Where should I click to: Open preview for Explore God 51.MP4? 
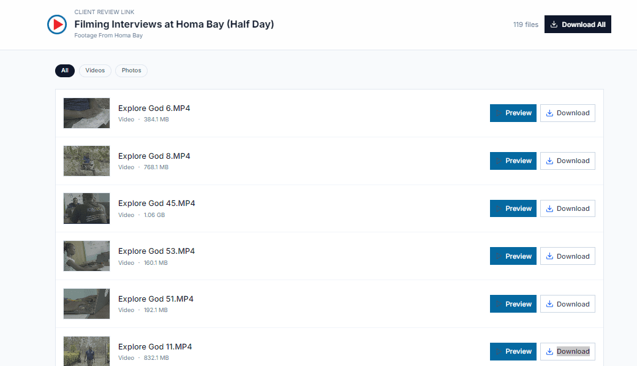click(x=513, y=304)
